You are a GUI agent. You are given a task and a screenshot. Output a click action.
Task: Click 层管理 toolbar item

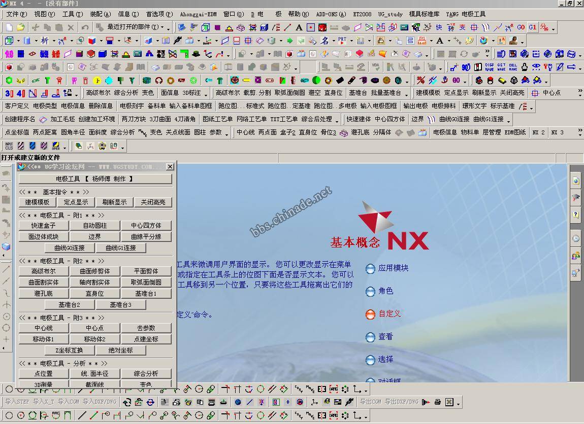(x=492, y=132)
